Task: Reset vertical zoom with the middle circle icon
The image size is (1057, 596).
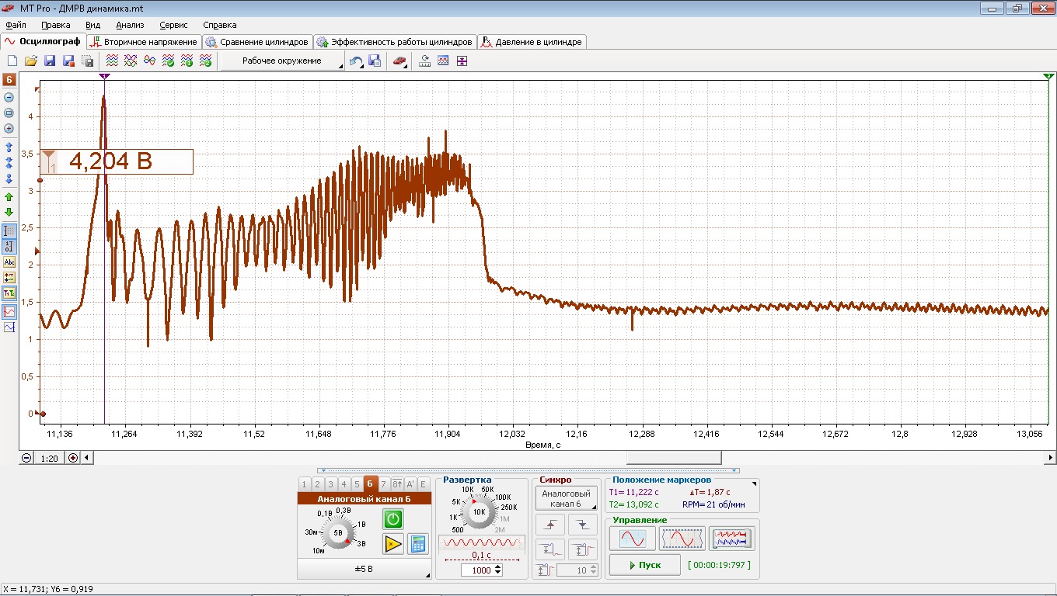Action: click(9, 113)
